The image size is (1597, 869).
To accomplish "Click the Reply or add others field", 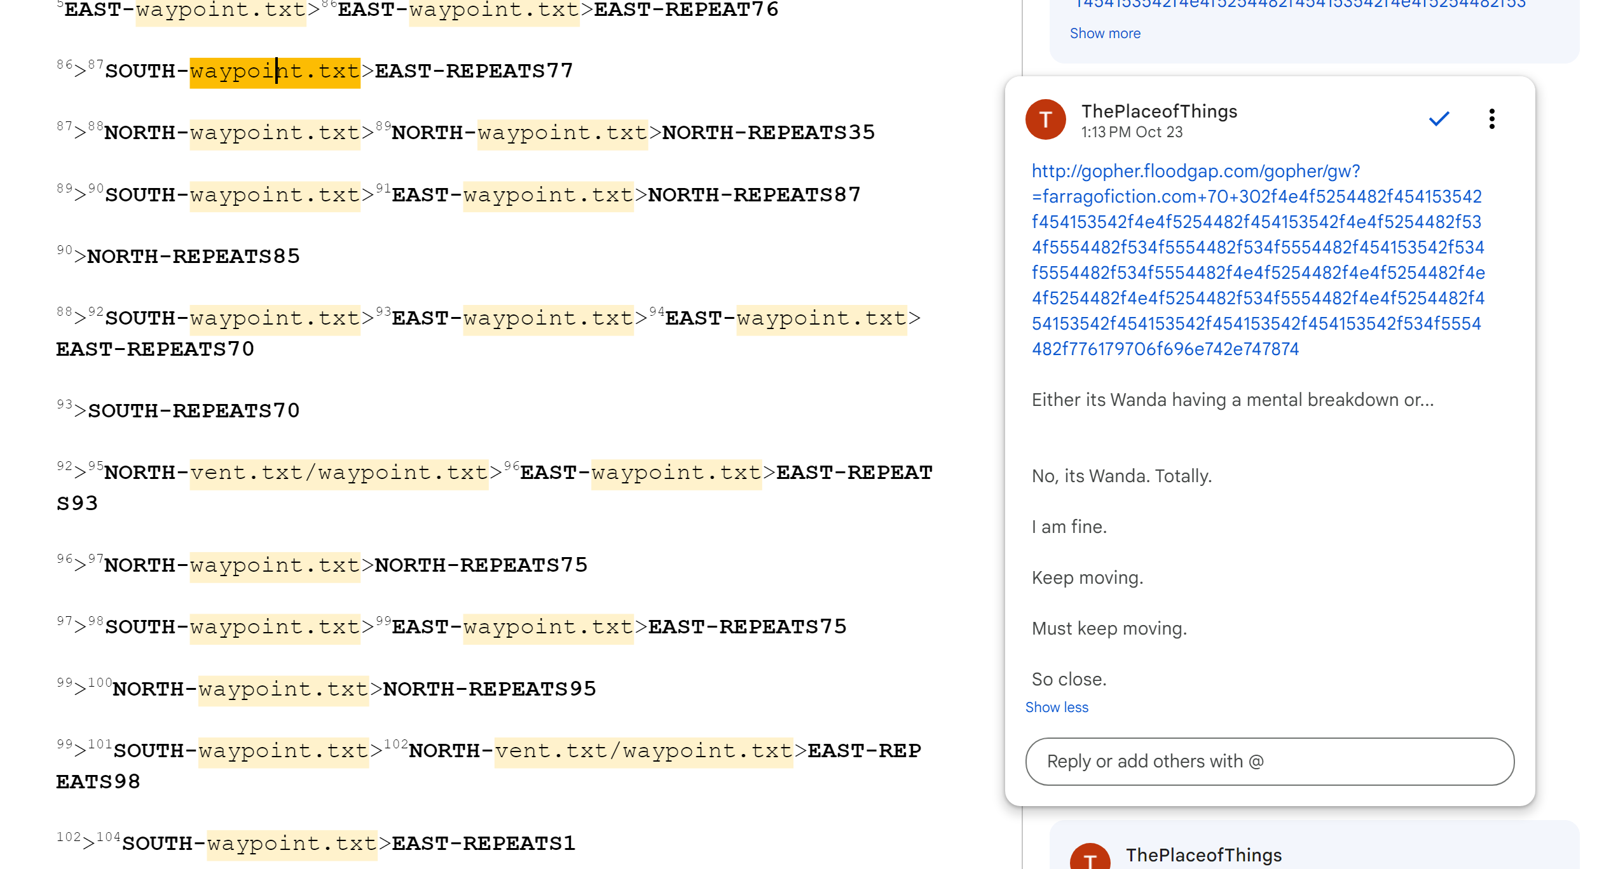I will (x=1270, y=761).
